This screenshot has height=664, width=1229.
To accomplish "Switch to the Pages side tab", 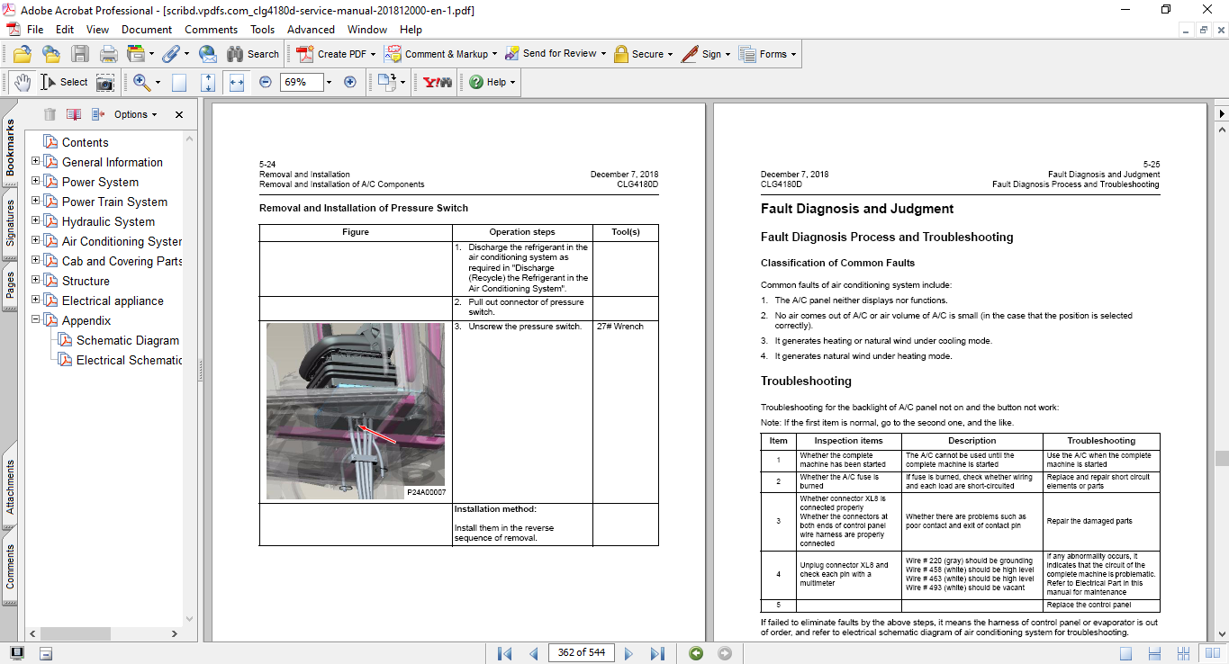I will coord(10,284).
